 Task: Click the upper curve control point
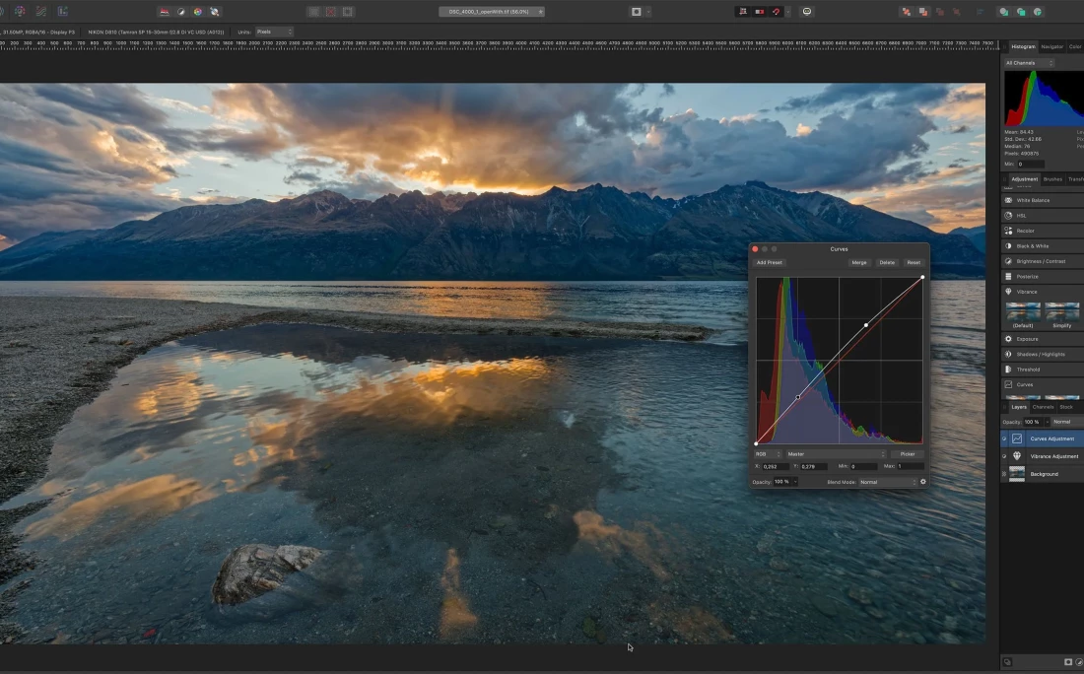[866, 325]
